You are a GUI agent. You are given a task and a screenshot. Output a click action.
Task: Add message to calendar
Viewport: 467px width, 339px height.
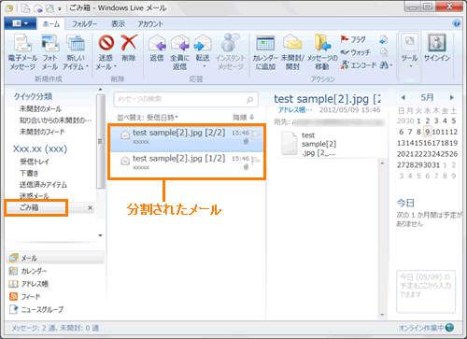click(265, 52)
